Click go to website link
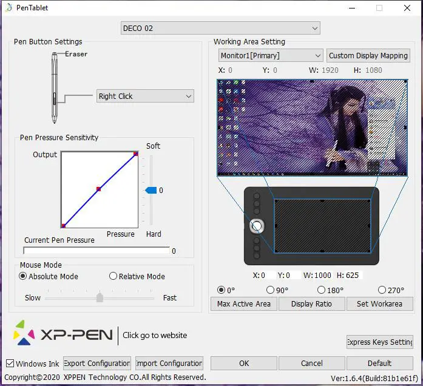Viewport: 423px width, 386px height. pos(155,335)
